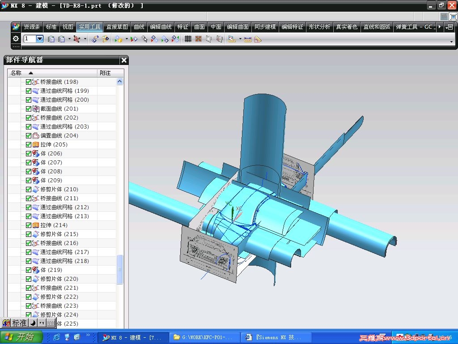The image size is (458, 344).
Task: Click the navigator scroll-up arrow
Action: pyautogui.click(x=119, y=82)
